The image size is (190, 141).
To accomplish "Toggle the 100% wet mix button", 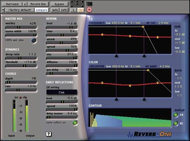I will point(34,40).
